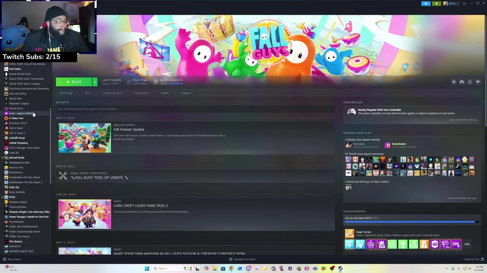The image size is (487, 273).
Task: Open Steam icon on the taskbar
Action: click(340, 268)
